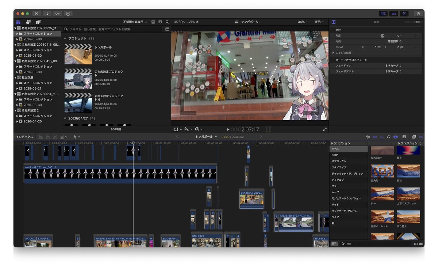Click the play button beside the timecode

228,129
